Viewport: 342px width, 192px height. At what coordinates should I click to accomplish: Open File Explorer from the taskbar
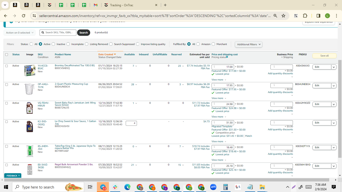262,187
